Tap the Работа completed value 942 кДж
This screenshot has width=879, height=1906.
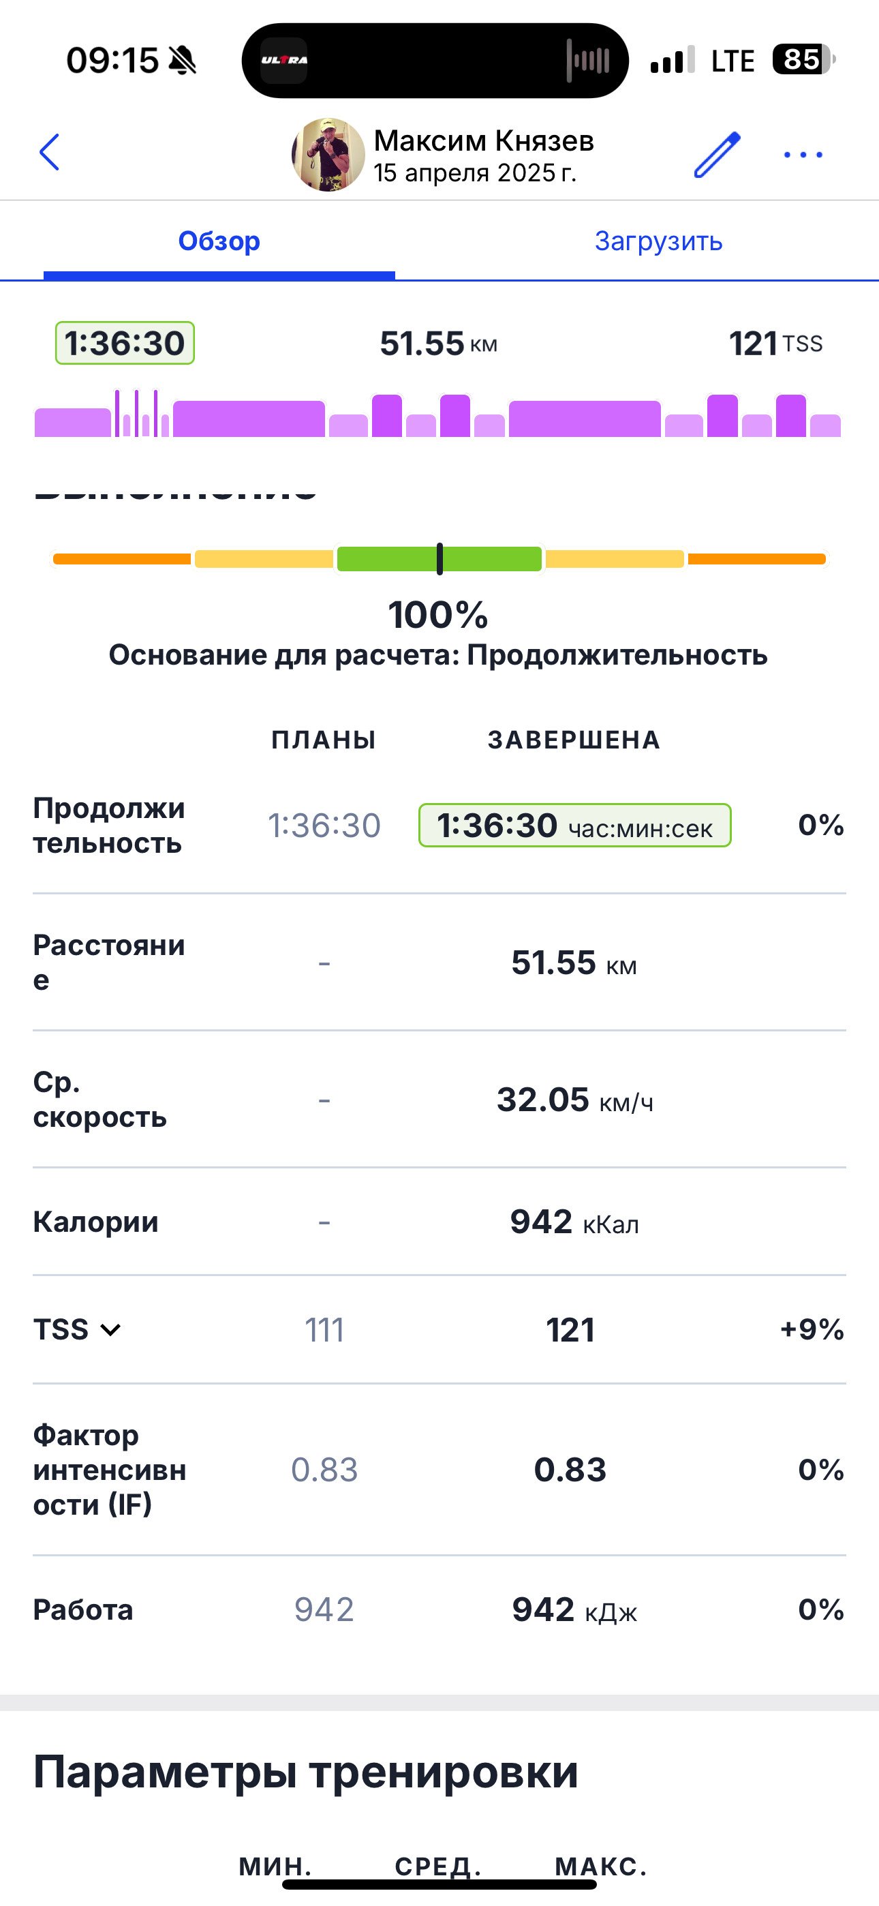pos(574,1609)
